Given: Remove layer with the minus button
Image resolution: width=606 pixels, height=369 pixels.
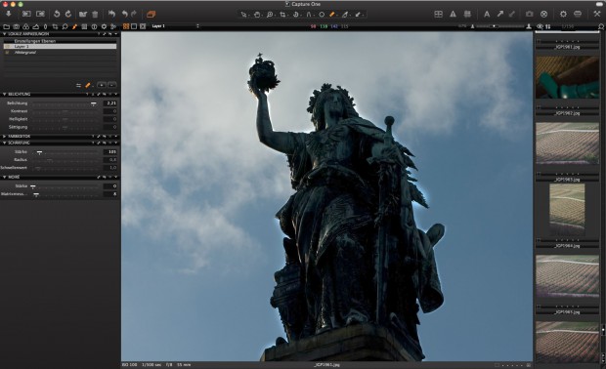Looking at the screenshot, I should [x=111, y=85].
